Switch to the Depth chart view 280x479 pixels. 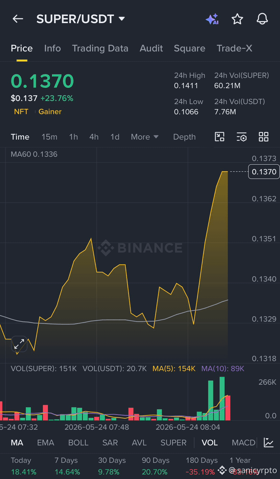184,137
